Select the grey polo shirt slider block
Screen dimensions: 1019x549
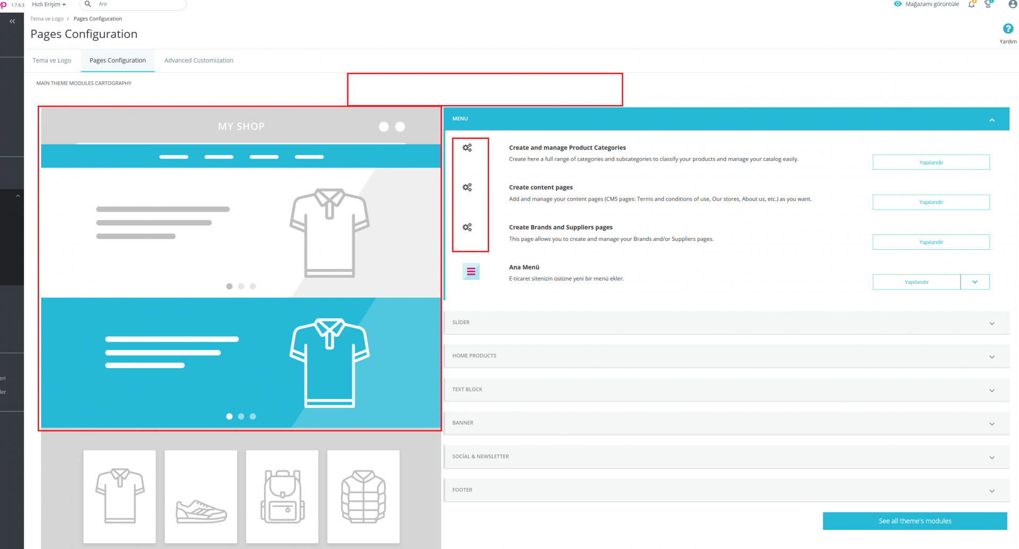coord(241,233)
